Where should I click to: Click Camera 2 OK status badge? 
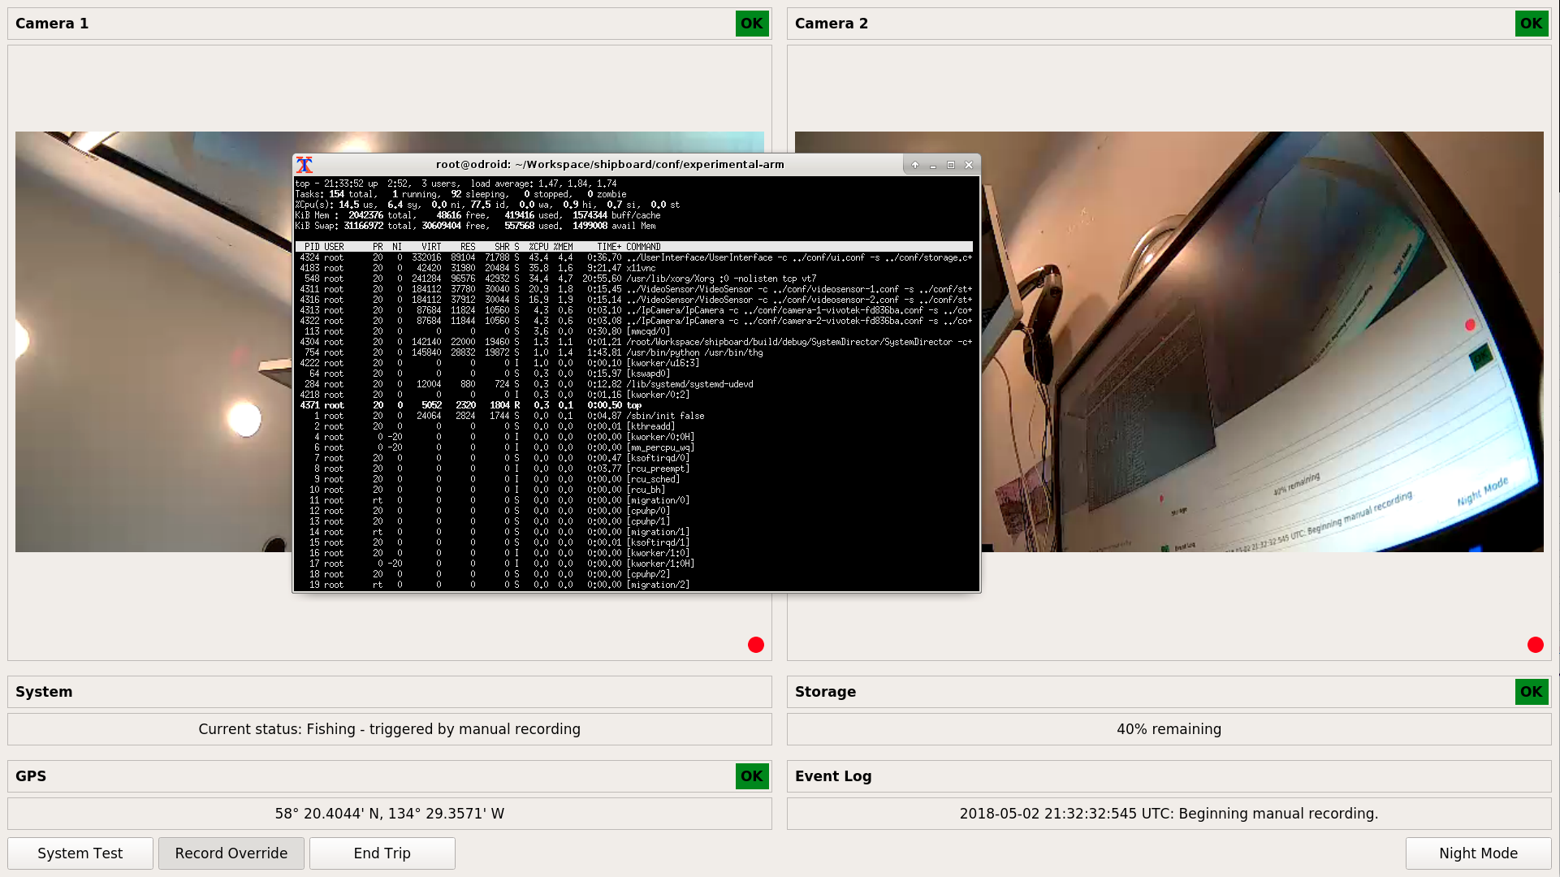click(x=1532, y=24)
